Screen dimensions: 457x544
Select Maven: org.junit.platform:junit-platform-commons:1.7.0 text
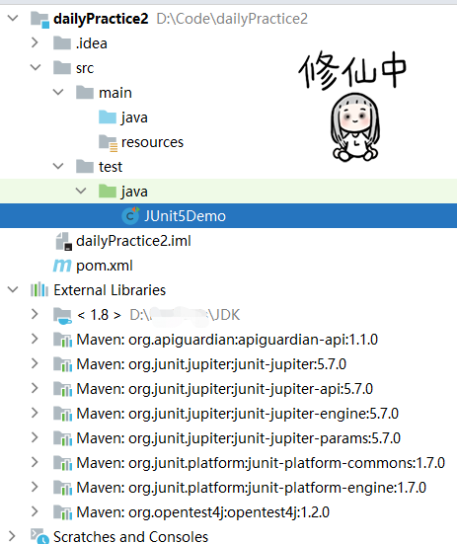coord(261,463)
